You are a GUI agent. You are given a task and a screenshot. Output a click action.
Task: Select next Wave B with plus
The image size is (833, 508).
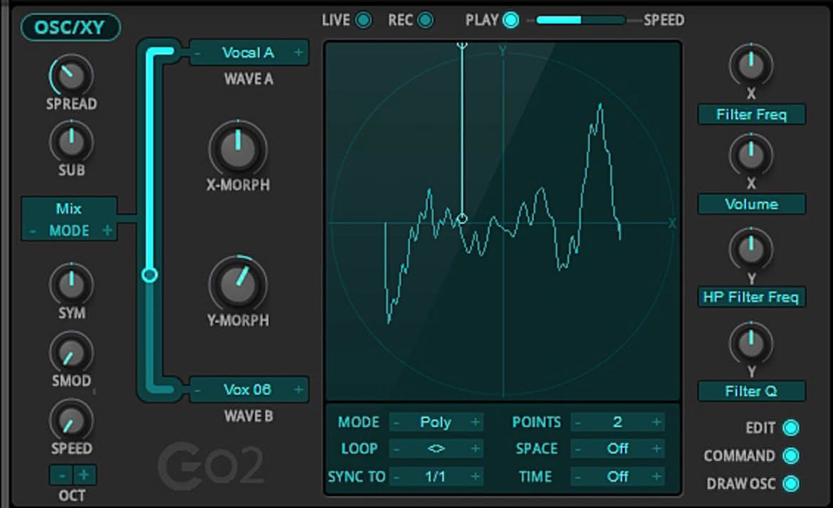[x=298, y=390]
